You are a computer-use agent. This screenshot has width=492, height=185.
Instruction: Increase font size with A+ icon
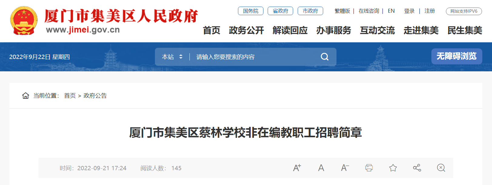click(297, 168)
